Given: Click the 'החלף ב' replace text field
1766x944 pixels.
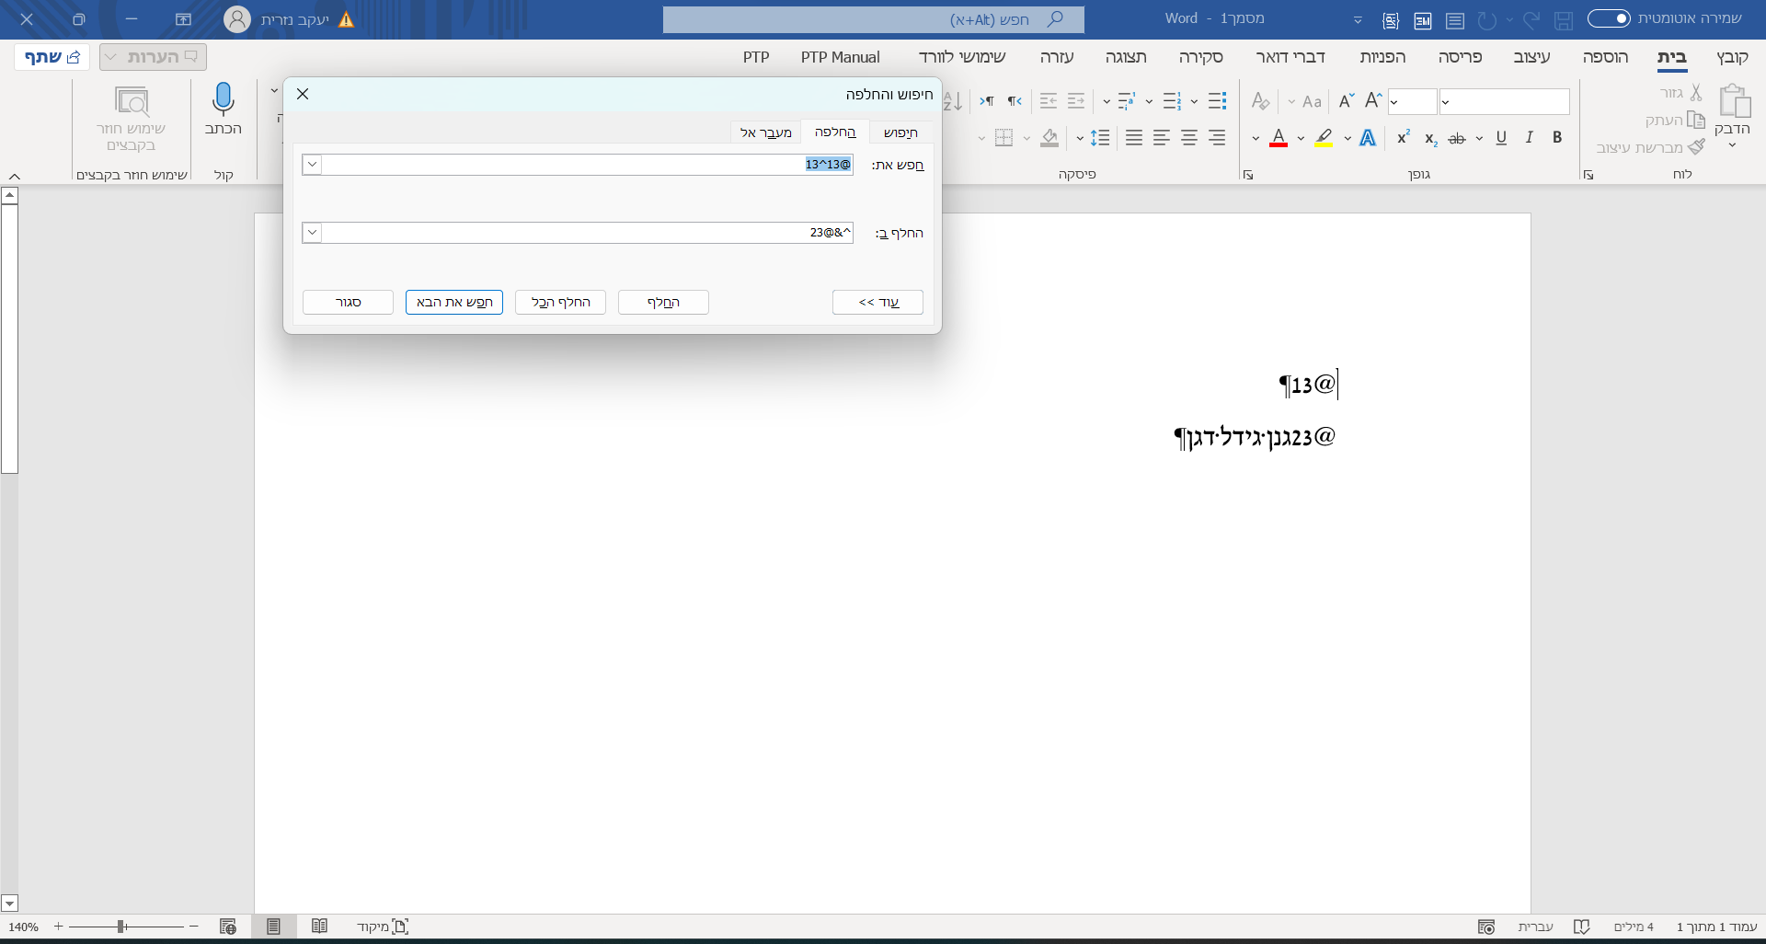Looking at the screenshot, I should click(588, 233).
